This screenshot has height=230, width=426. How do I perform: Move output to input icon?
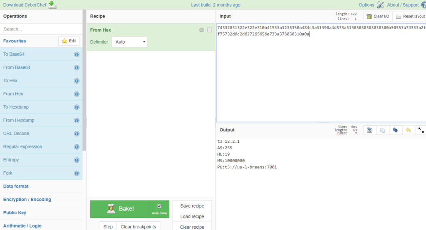coord(395,130)
